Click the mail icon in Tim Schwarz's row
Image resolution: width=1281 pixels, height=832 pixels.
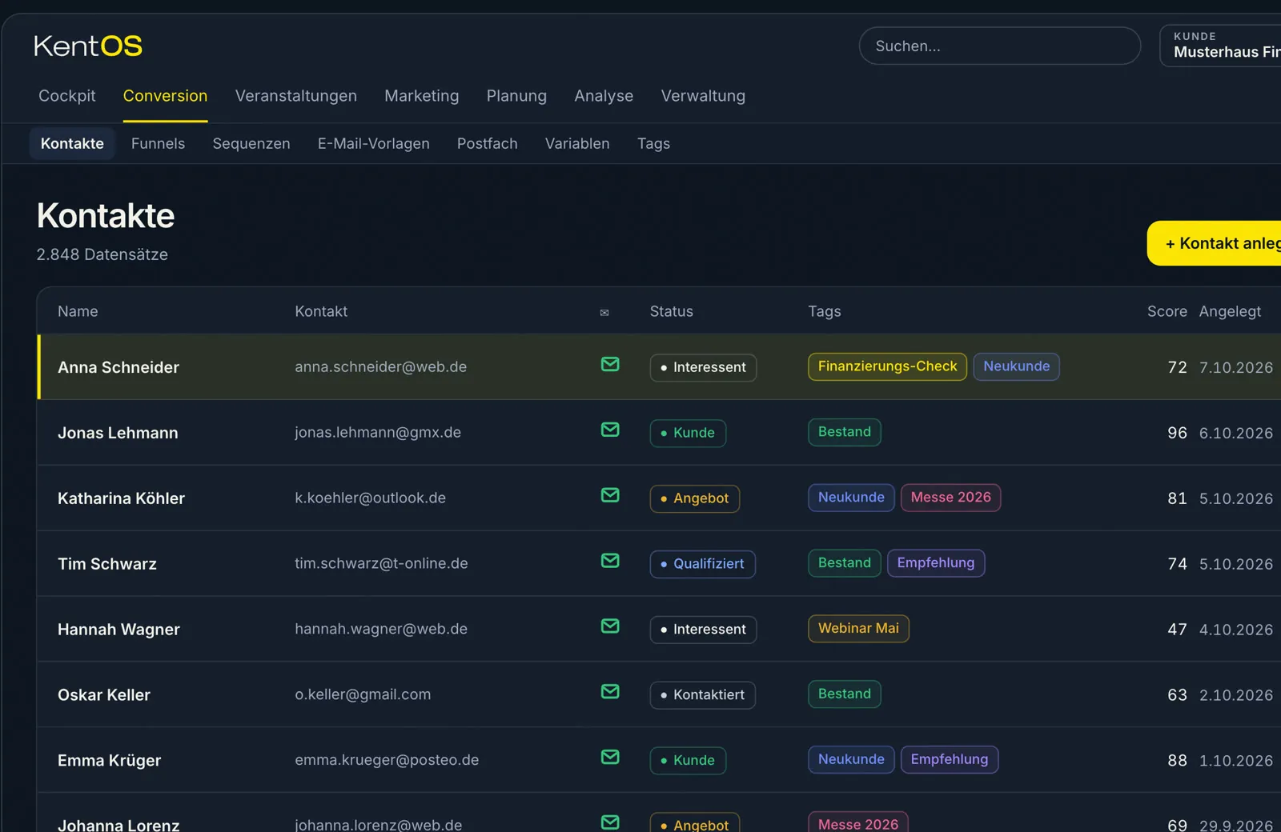pos(610,562)
